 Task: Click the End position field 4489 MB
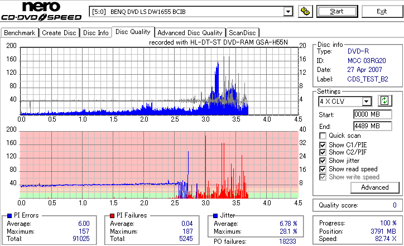pyautogui.click(x=373, y=126)
